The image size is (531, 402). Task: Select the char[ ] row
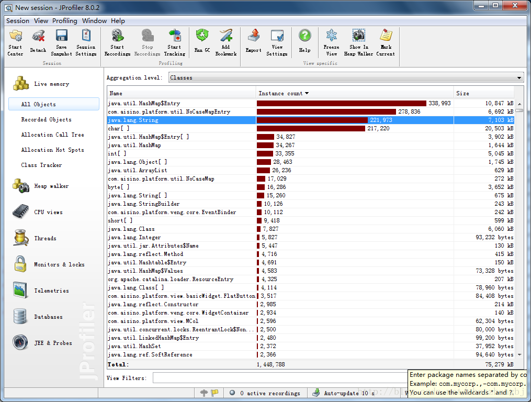[x=311, y=128]
